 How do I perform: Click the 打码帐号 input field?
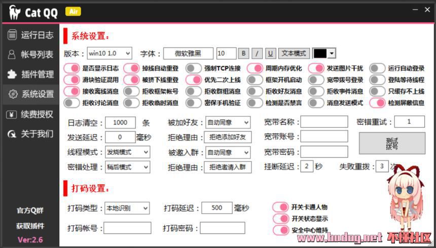tap(127, 228)
